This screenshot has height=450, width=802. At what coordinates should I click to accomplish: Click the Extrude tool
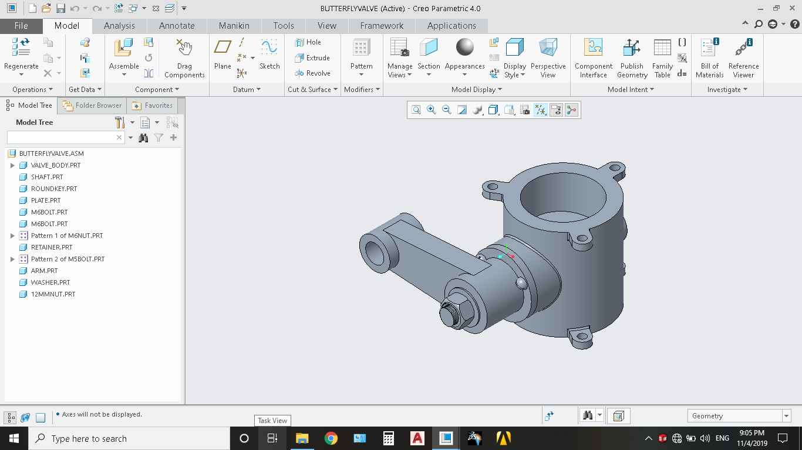[x=312, y=58]
